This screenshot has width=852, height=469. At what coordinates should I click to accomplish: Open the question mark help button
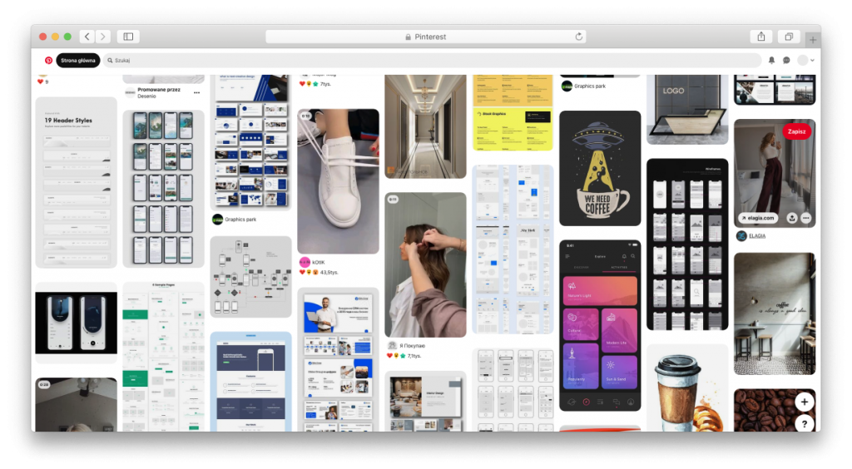click(x=805, y=424)
